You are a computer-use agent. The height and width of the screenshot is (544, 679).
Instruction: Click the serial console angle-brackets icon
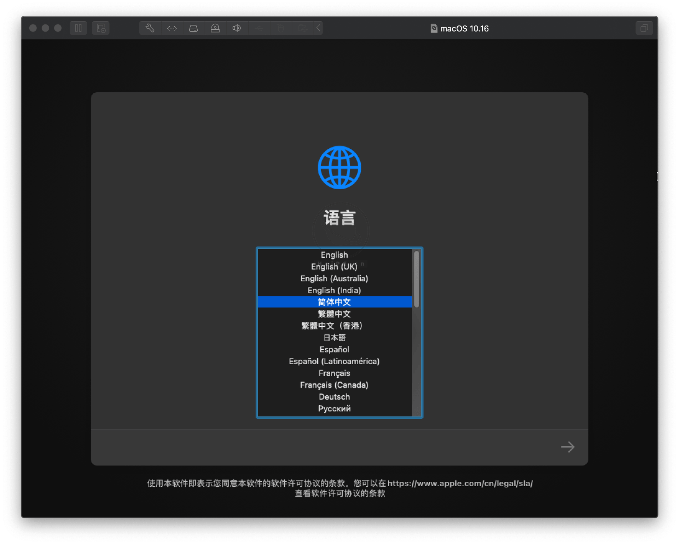click(172, 28)
